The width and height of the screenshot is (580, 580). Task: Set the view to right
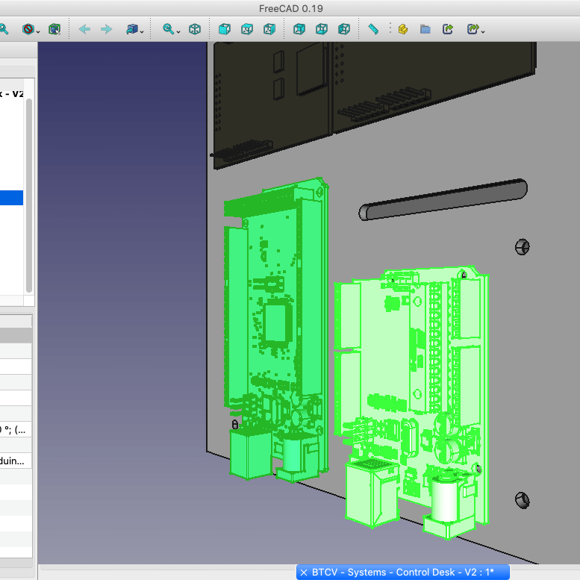[269, 29]
